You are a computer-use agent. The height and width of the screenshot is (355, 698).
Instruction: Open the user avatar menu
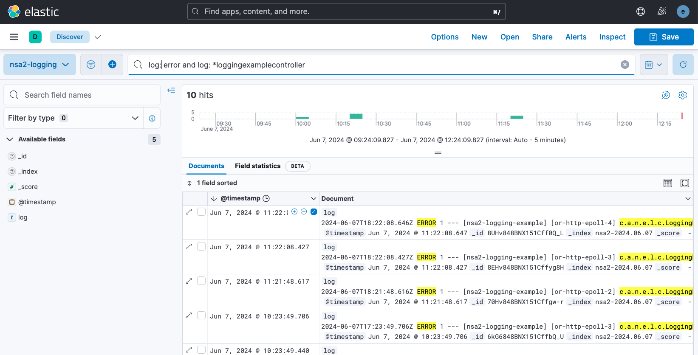[x=683, y=11]
